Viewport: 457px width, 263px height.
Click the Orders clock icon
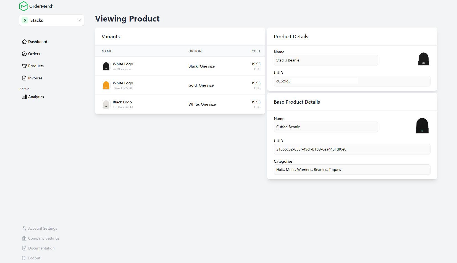point(24,54)
